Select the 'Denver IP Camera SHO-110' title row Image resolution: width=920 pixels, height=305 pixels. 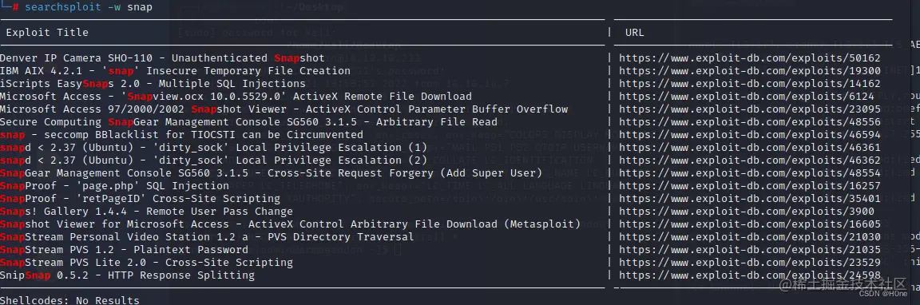coord(162,58)
